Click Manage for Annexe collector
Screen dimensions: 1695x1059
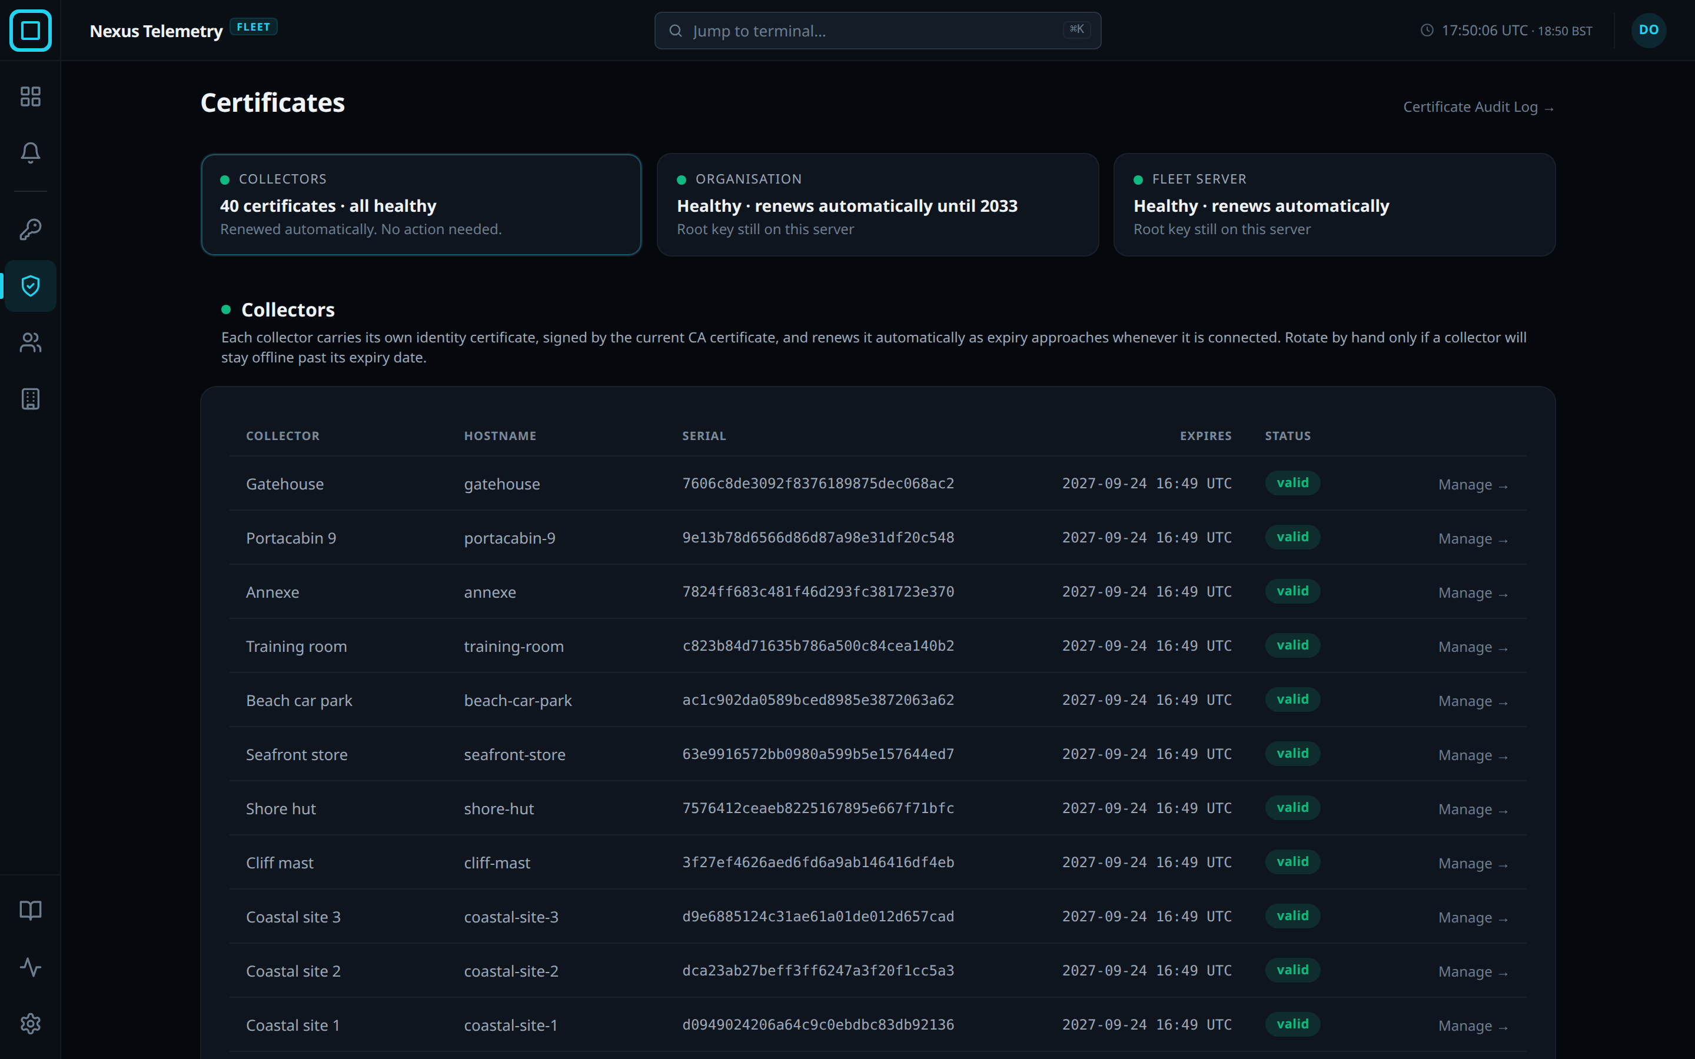click(x=1473, y=592)
